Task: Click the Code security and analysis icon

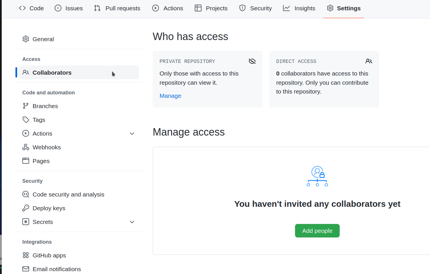Action: click(x=26, y=194)
